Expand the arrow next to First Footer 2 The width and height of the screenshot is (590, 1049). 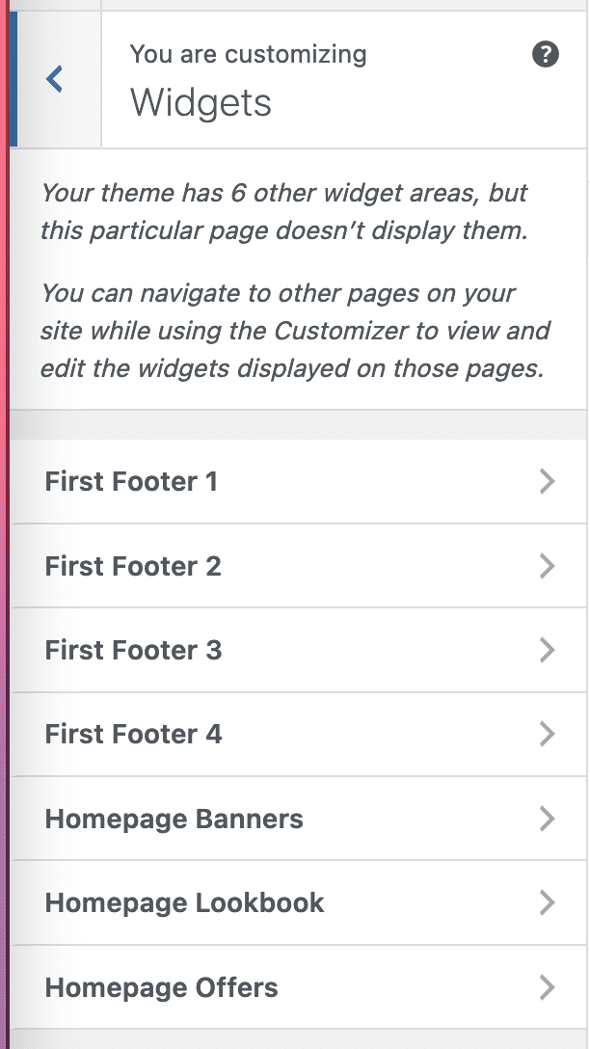tap(547, 566)
